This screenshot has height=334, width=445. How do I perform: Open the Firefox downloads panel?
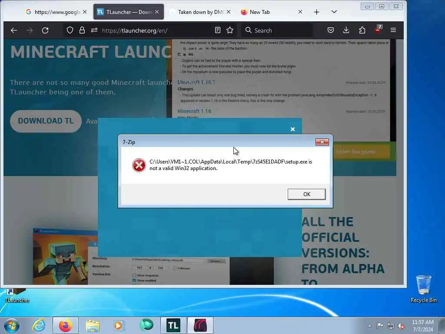346,30
